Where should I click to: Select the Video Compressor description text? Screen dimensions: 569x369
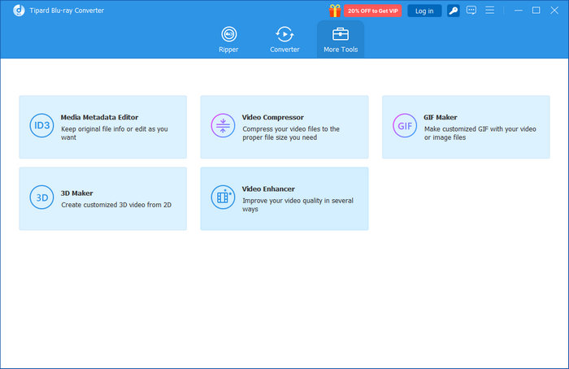click(291, 133)
